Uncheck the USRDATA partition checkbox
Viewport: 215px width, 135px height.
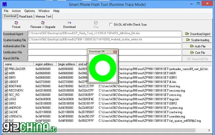[x=6, y=116]
